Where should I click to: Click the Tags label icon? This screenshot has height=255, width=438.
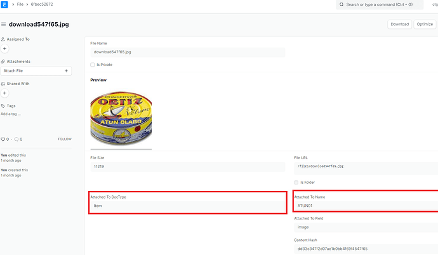click(x=3, y=106)
